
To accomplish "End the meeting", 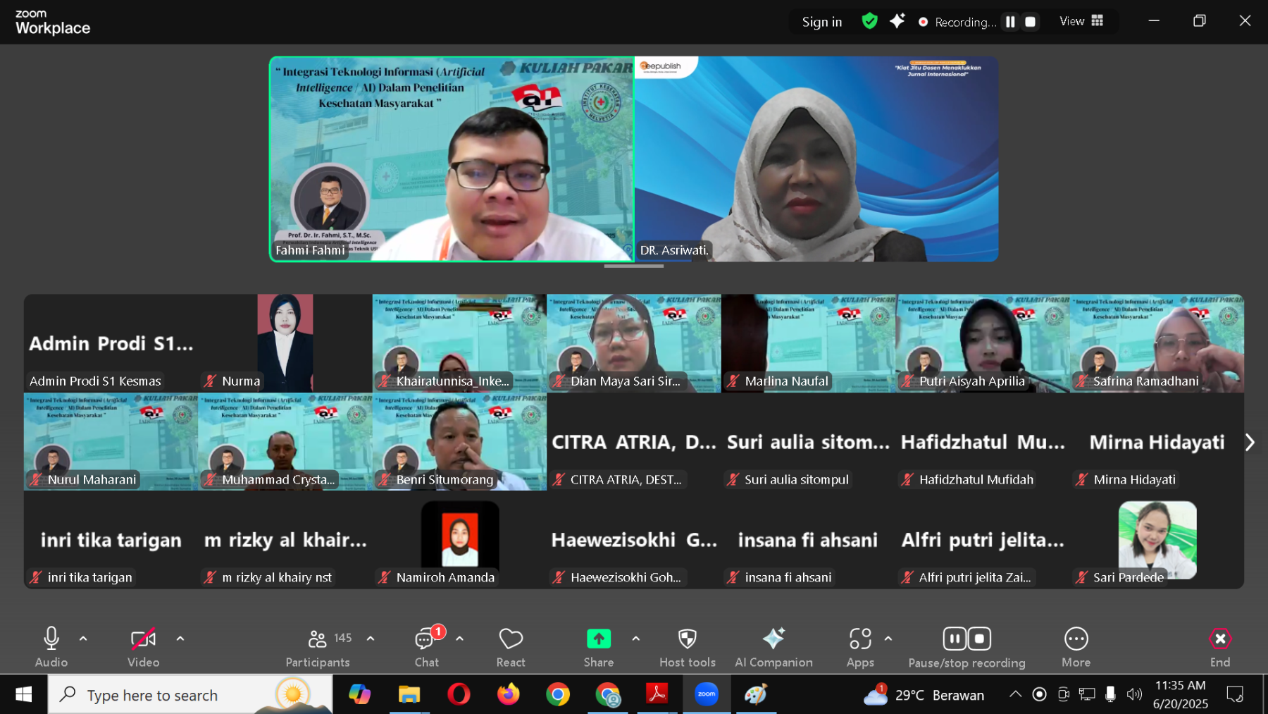I will point(1219,645).
